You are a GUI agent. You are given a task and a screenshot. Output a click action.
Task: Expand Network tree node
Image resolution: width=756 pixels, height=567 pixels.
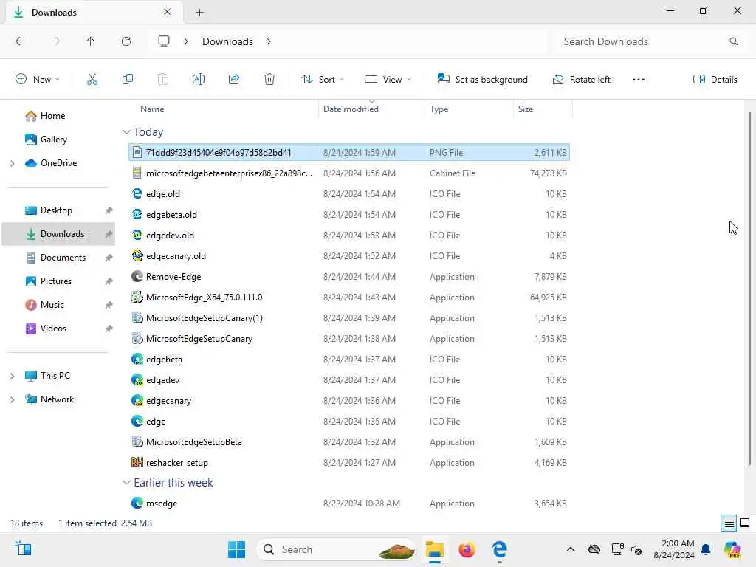pyautogui.click(x=13, y=399)
